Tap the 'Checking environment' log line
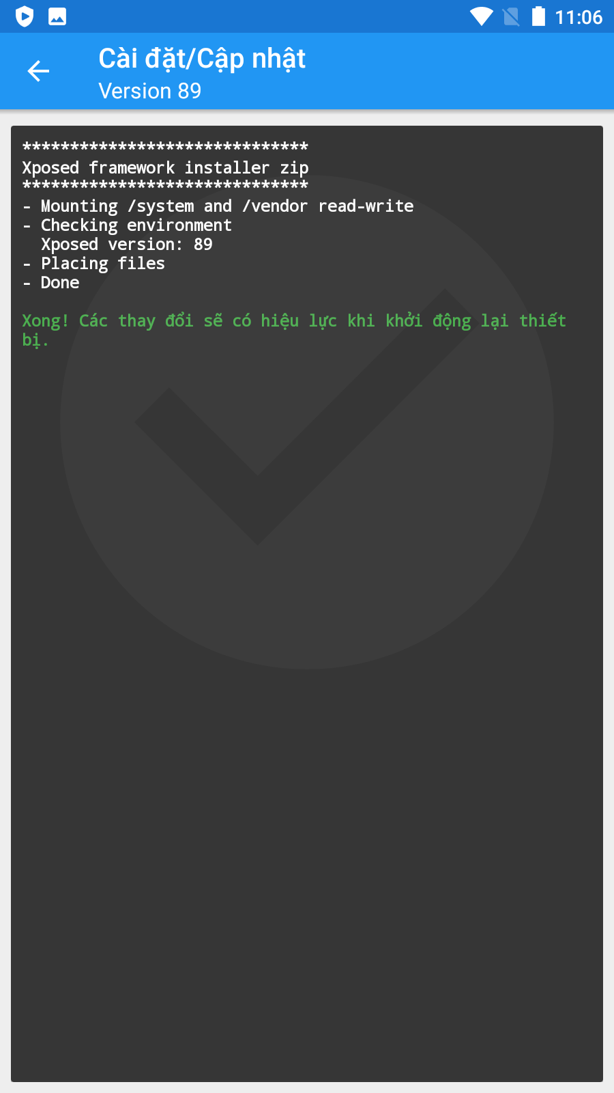 127,225
